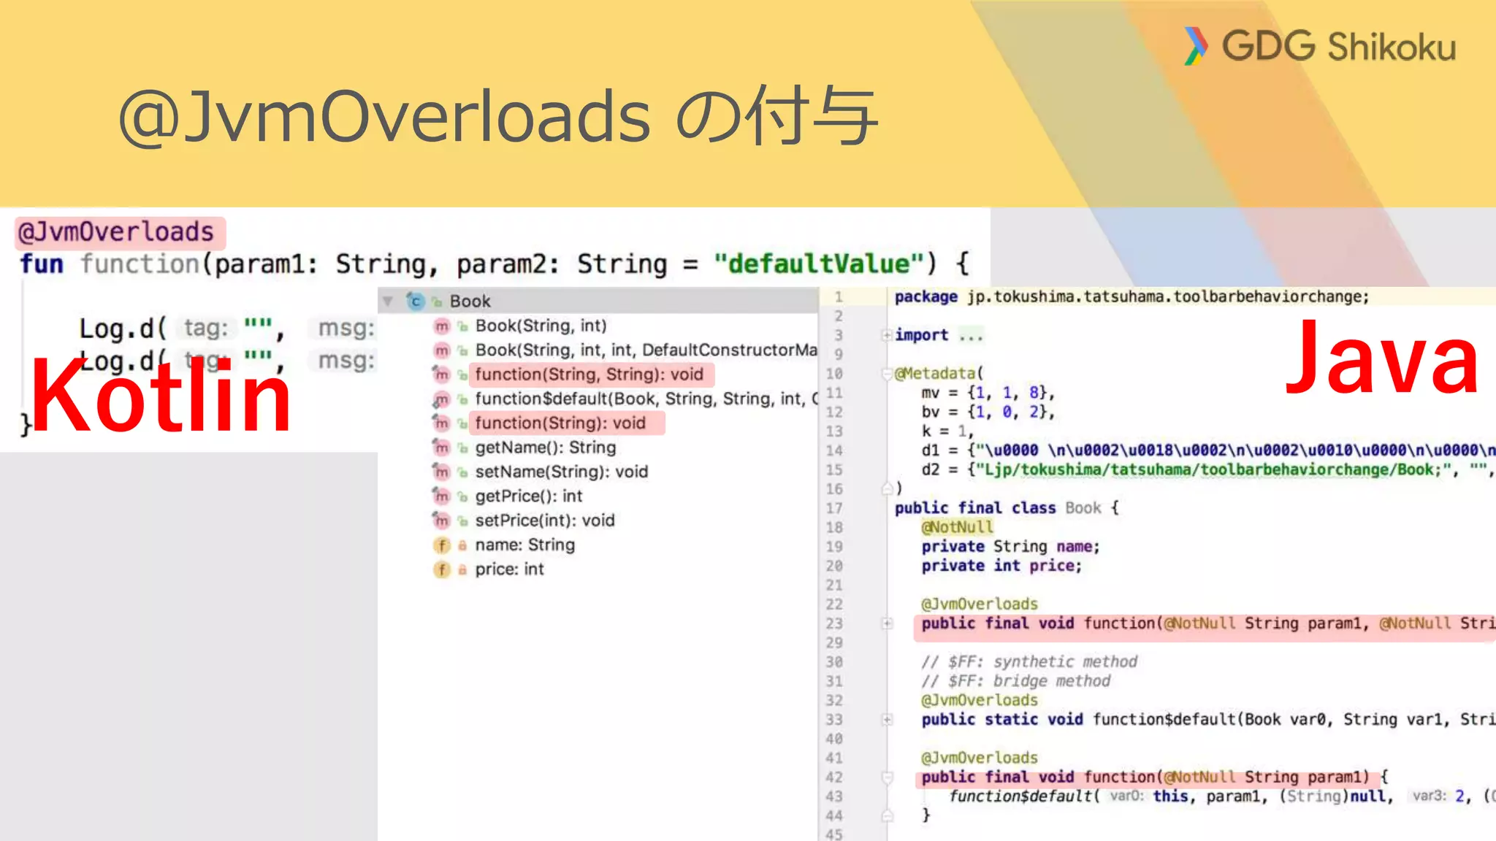
Task: Select the name: String field
Action: (x=525, y=545)
